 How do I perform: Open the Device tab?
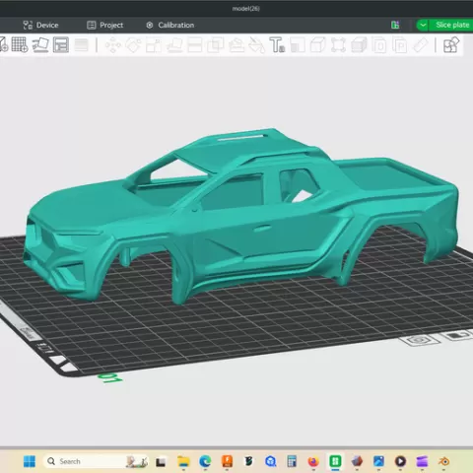pyautogui.click(x=40, y=25)
